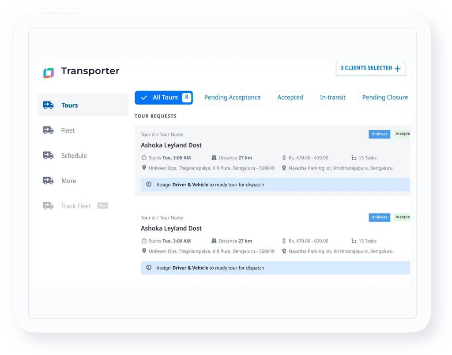Viewport: 452px width, 355px height.
Task: Click the Fleet truck icon in sidebar
Action: coord(48,130)
